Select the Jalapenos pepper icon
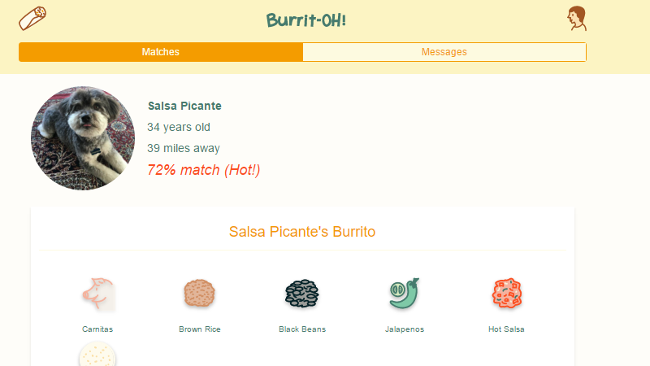Viewport: 650px width, 366px height. (404, 294)
